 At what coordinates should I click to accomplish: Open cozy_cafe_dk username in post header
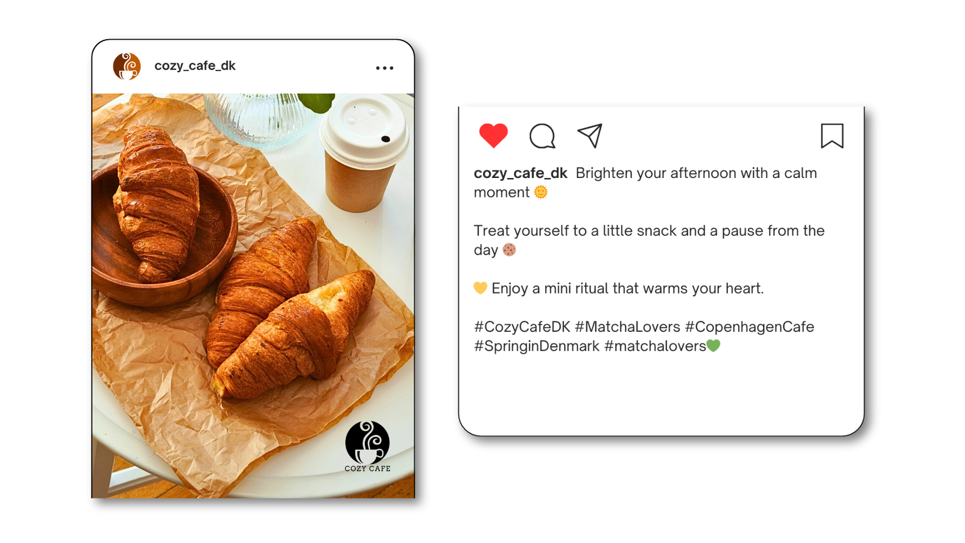point(195,66)
